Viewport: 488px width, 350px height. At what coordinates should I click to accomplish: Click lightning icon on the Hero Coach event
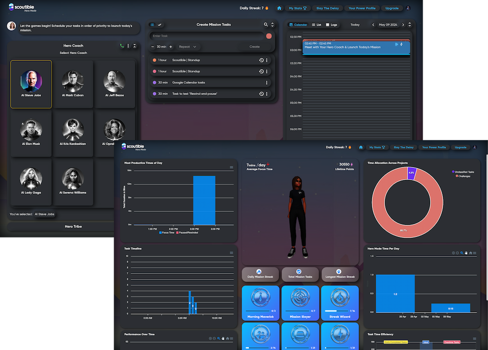tap(402, 44)
